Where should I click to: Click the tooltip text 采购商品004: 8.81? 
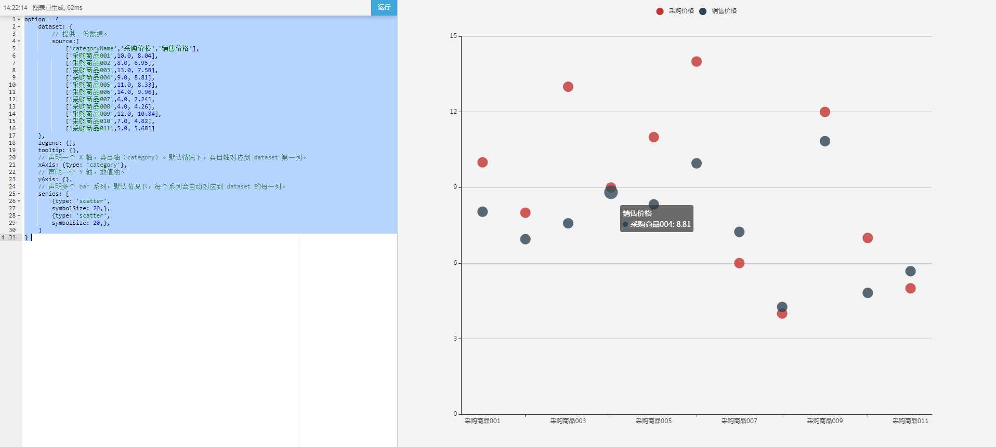pos(660,224)
